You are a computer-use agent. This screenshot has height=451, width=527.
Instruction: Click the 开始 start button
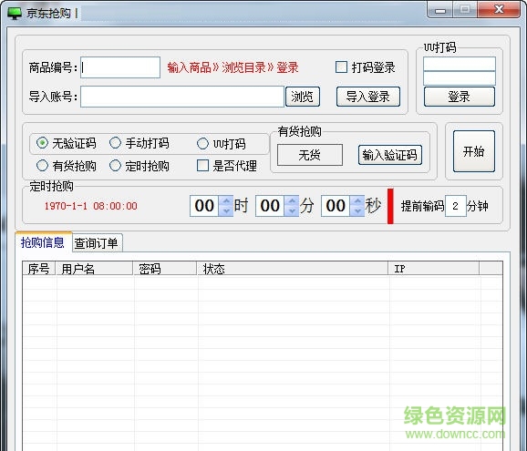pos(474,151)
